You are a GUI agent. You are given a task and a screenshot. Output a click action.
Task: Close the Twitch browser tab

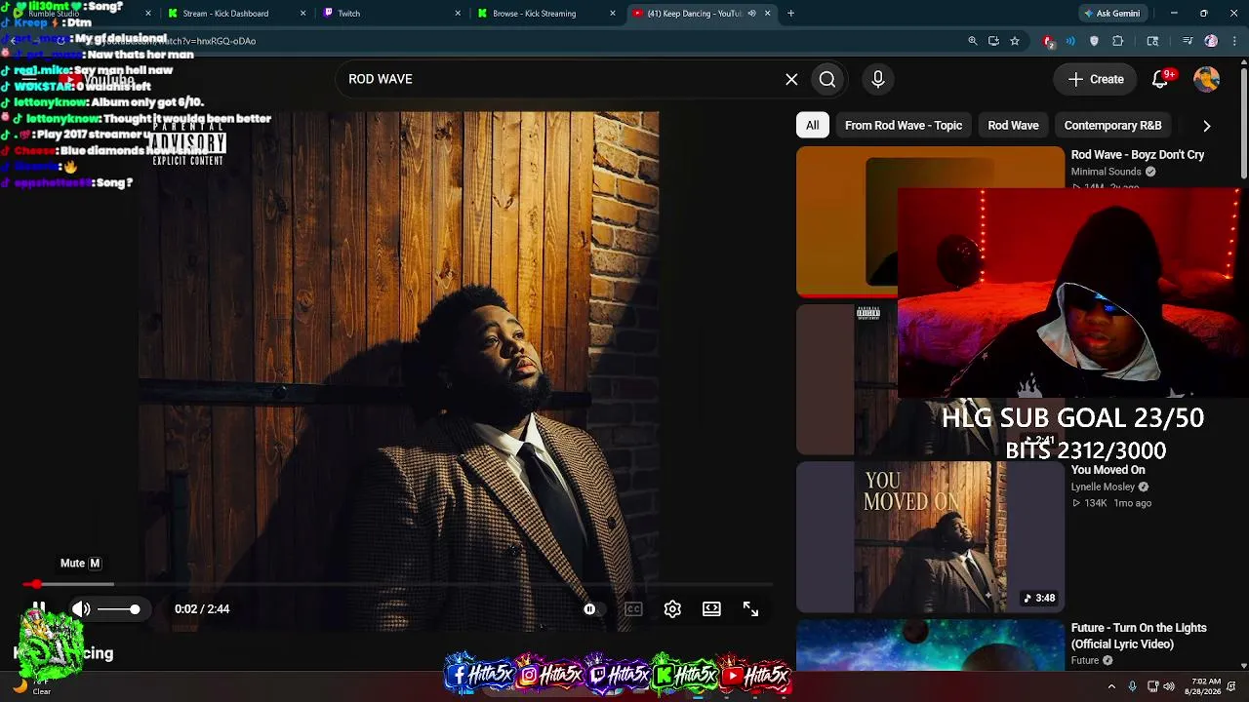[x=458, y=14]
